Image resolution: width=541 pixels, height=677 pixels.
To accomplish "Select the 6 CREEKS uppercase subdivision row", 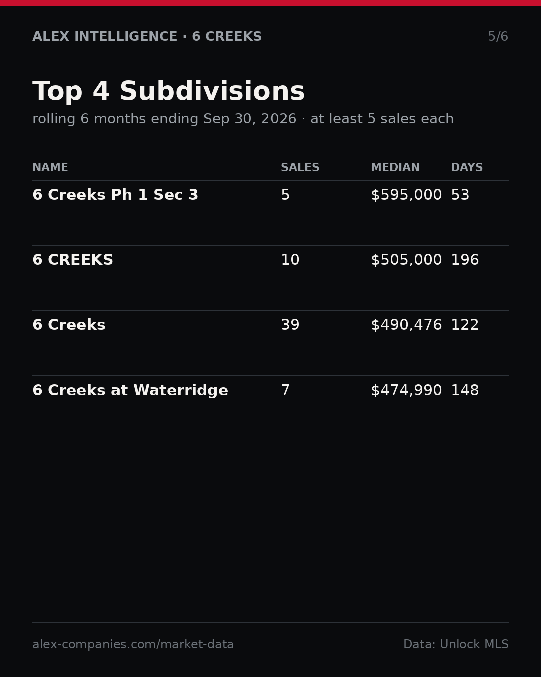I will 270,278.
